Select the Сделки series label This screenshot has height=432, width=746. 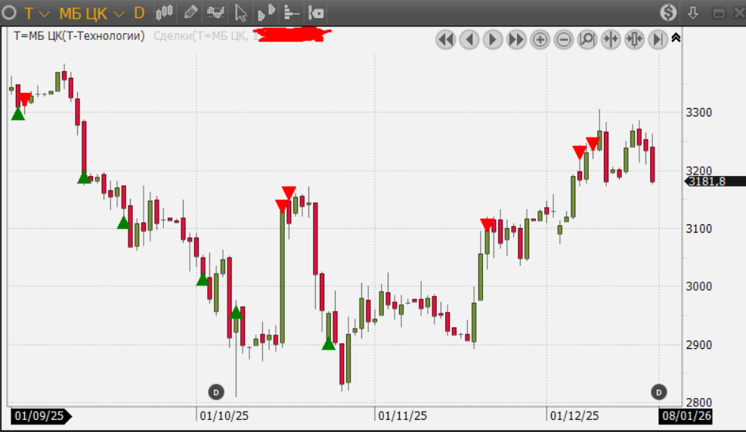(200, 35)
